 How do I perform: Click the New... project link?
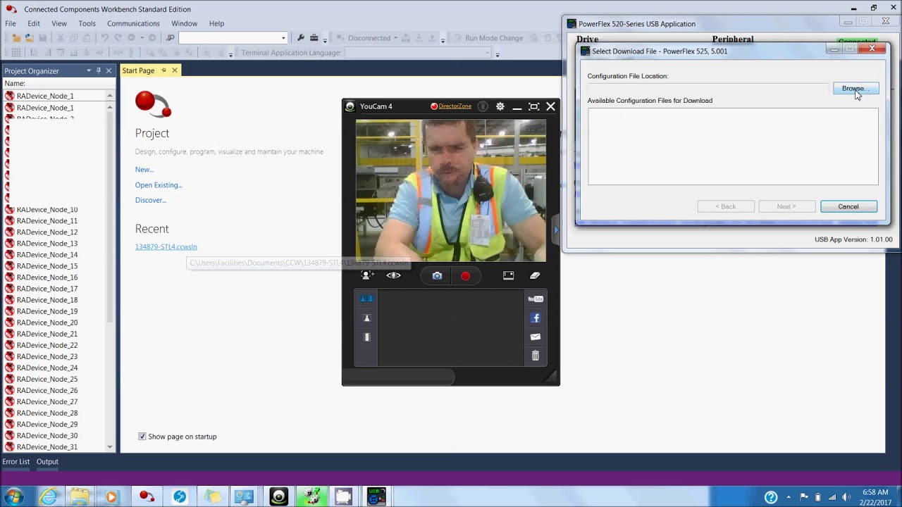pyautogui.click(x=144, y=170)
